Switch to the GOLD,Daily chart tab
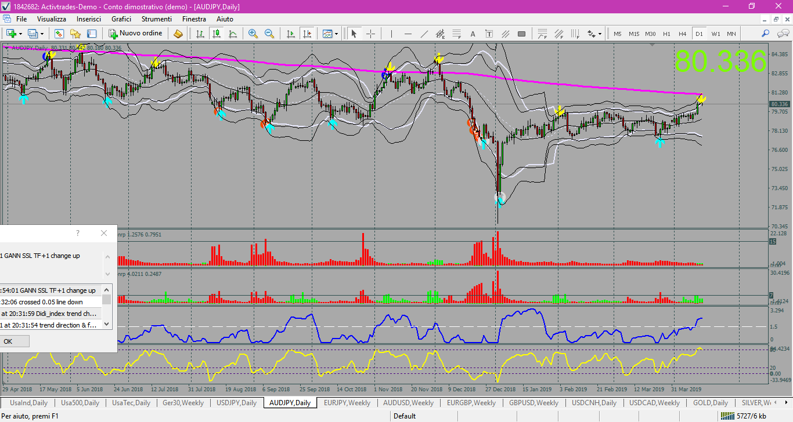 coord(711,403)
